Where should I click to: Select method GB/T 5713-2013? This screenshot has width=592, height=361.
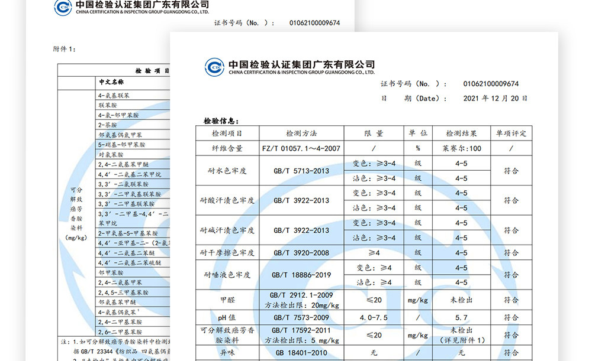click(x=301, y=171)
